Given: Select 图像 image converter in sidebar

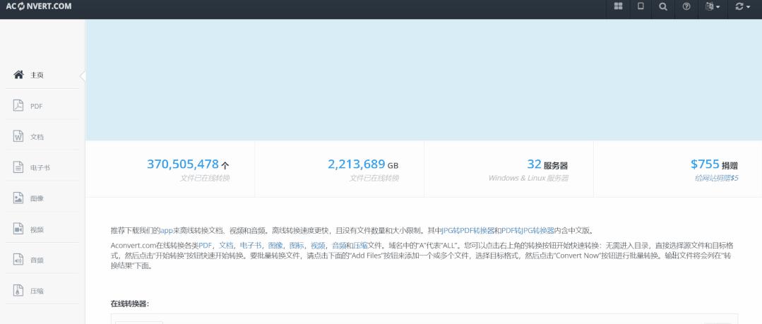Looking at the screenshot, I should (37, 198).
